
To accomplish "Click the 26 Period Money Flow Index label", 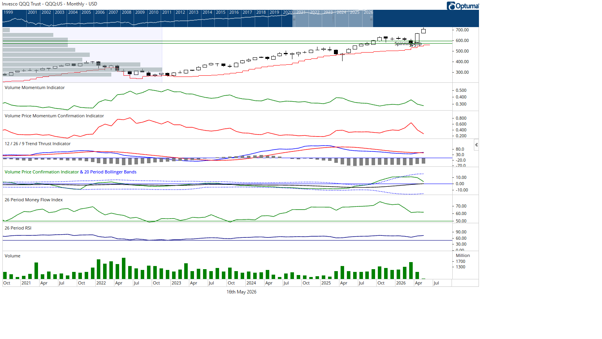I will coord(34,200).
